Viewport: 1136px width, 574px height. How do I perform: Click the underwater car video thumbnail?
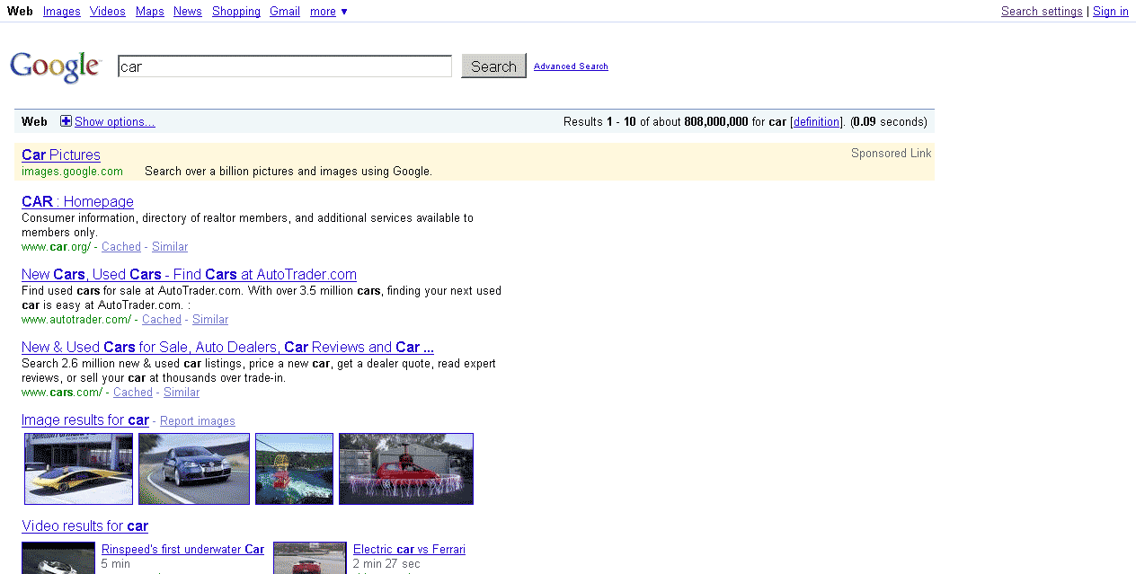point(58,558)
